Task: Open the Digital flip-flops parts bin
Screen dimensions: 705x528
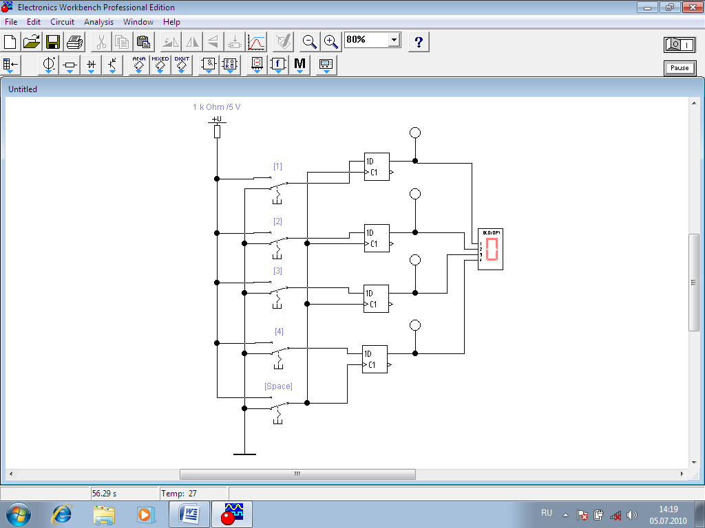Action: tap(230, 65)
